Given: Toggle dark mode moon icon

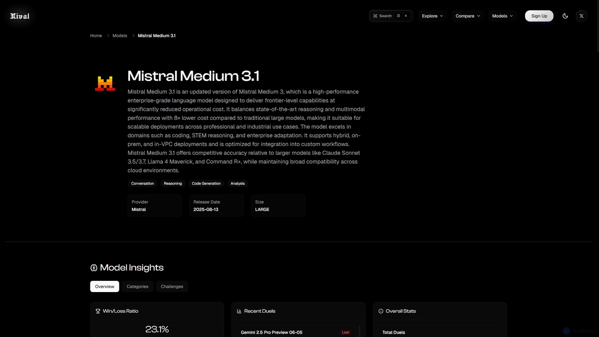Looking at the screenshot, I should [x=565, y=16].
